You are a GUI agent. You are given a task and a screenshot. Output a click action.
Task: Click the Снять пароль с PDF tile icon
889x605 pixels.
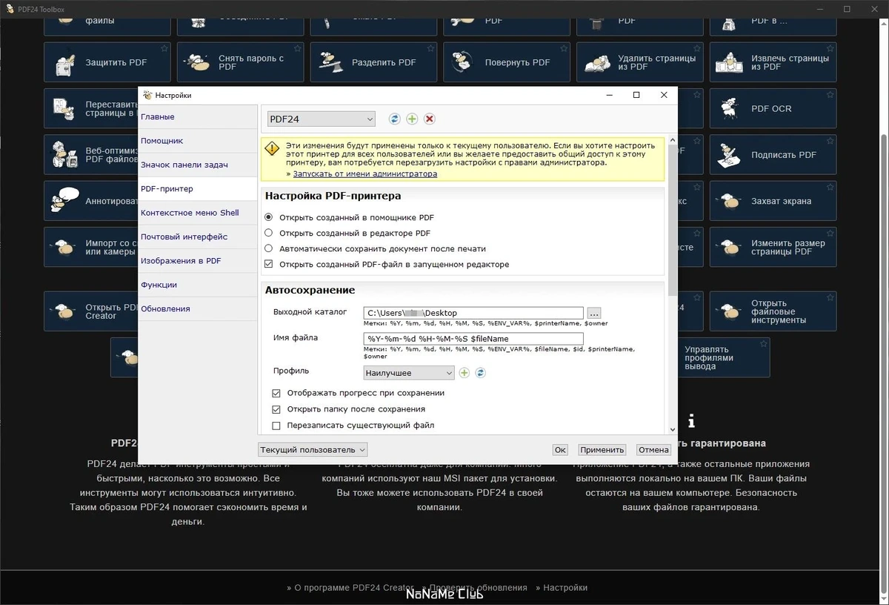[198, 63]
